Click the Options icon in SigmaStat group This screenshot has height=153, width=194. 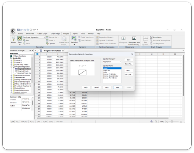point(51,43)
